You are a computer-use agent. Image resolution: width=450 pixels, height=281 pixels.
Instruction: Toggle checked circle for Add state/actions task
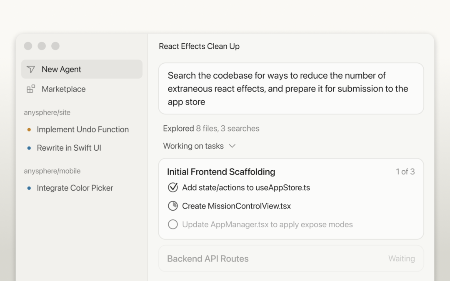tap(173, 188)
